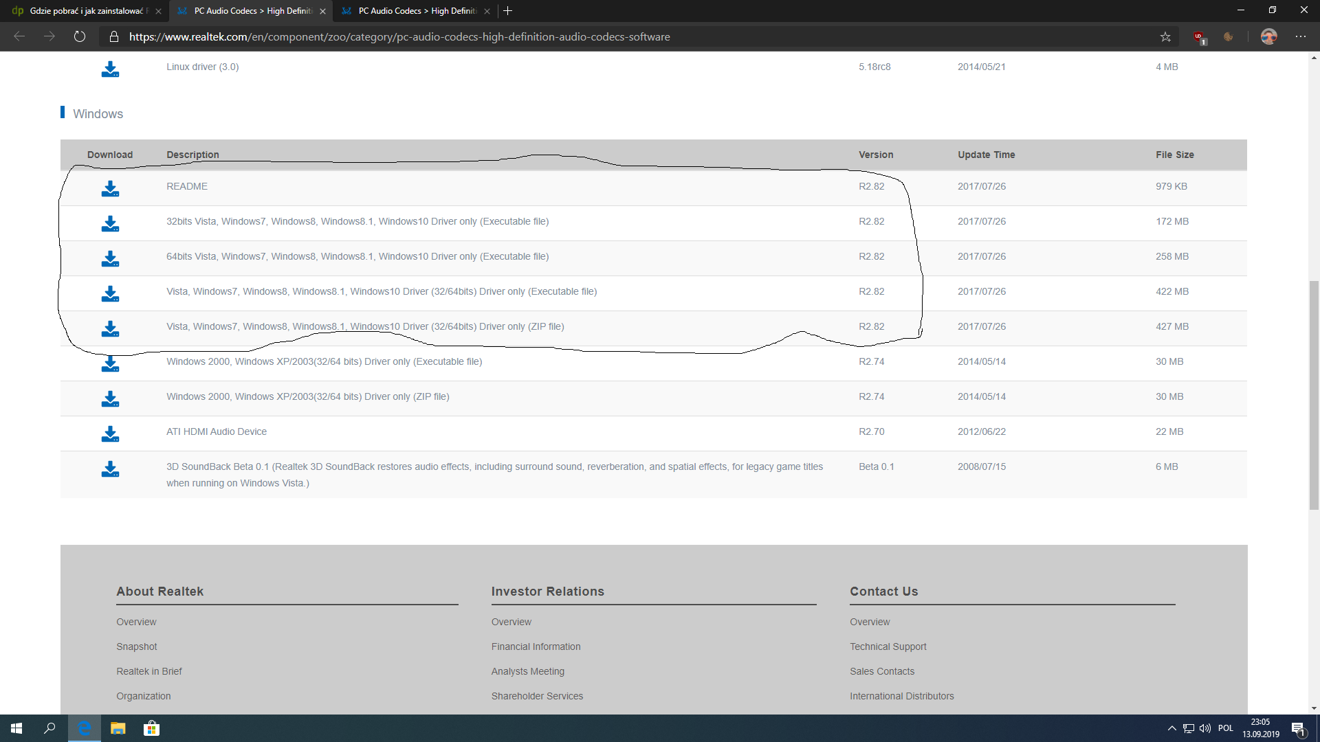The height and width of the screenshot is (742, 1320).
Task: Download the Linux driver (3.0) file
Action: point(110,69)
